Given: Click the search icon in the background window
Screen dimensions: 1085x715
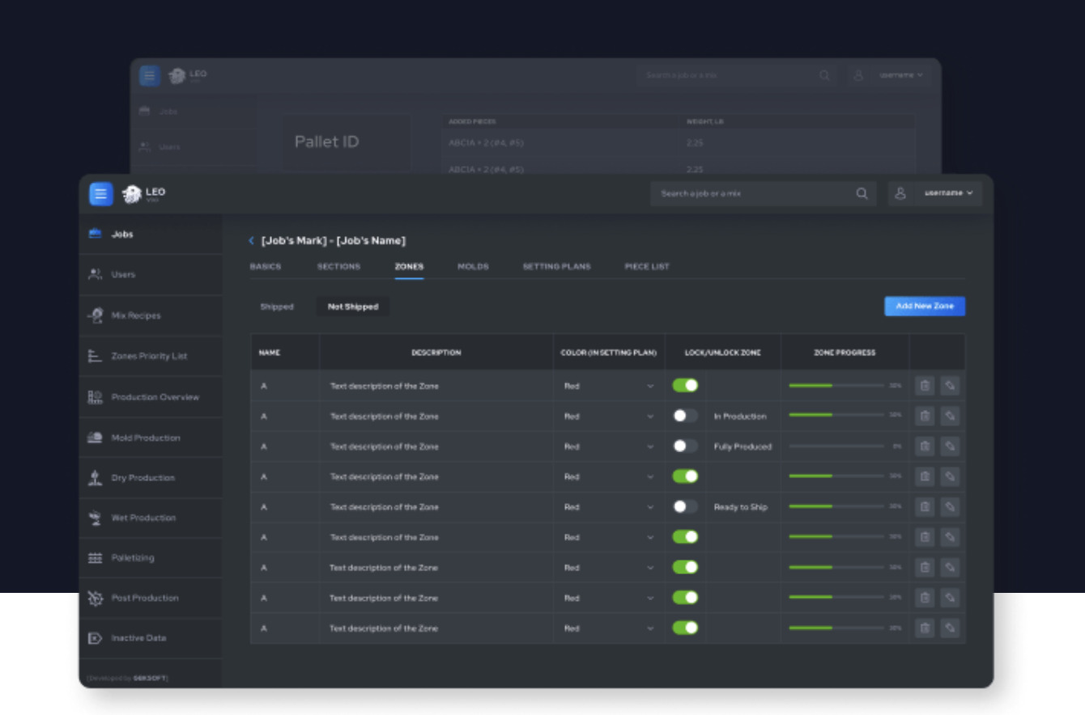Looking at the screenshot, I should 824,75.
